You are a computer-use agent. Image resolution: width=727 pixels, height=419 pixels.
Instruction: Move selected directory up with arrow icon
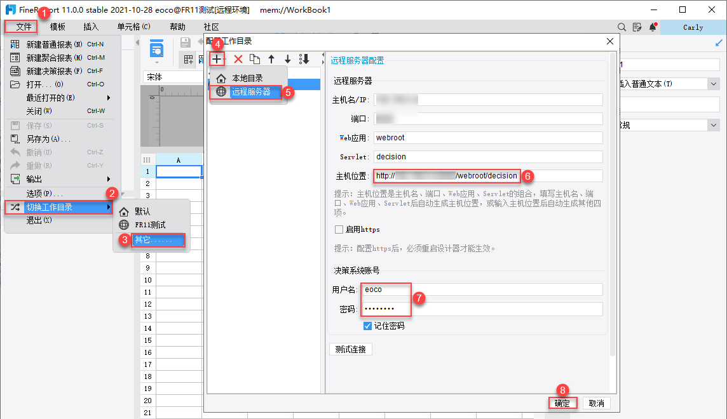click(x=271, y=59)
